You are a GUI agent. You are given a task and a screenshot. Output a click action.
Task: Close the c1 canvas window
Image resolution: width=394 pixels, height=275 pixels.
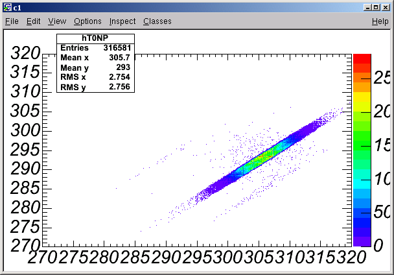point(386,8)
